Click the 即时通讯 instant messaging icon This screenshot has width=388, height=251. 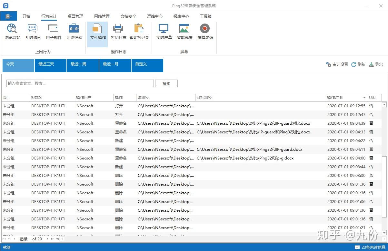pos(33,32)
